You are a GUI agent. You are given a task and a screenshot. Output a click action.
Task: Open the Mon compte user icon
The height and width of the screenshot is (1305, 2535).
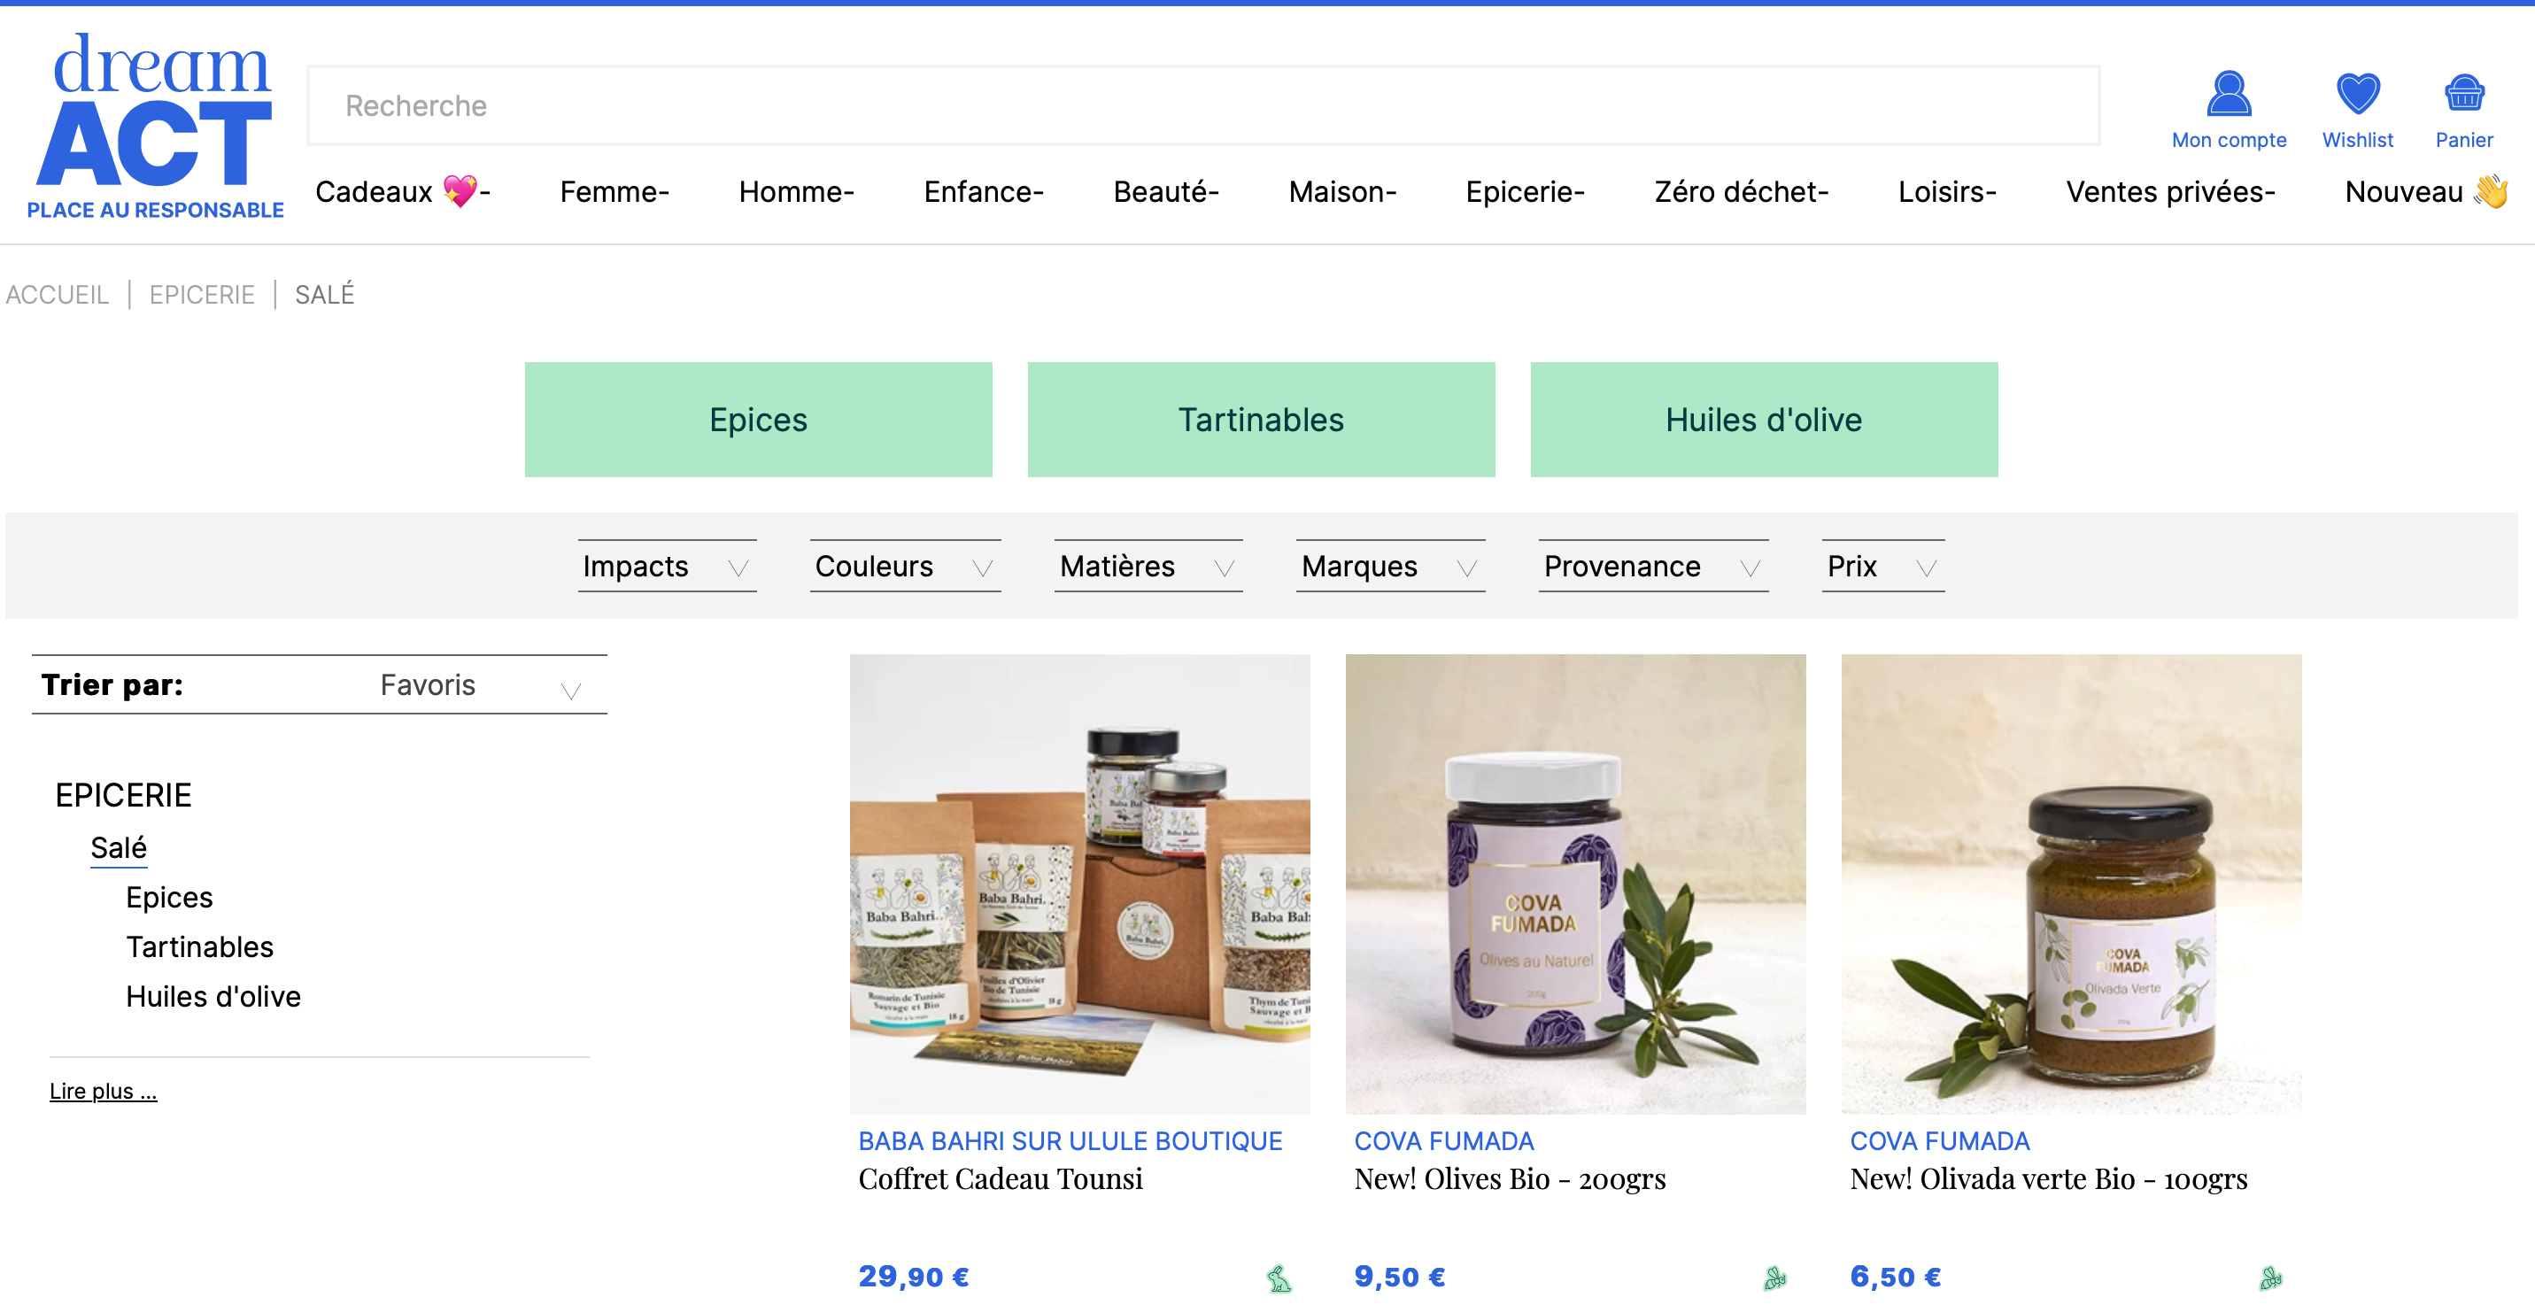point(2228,95)
